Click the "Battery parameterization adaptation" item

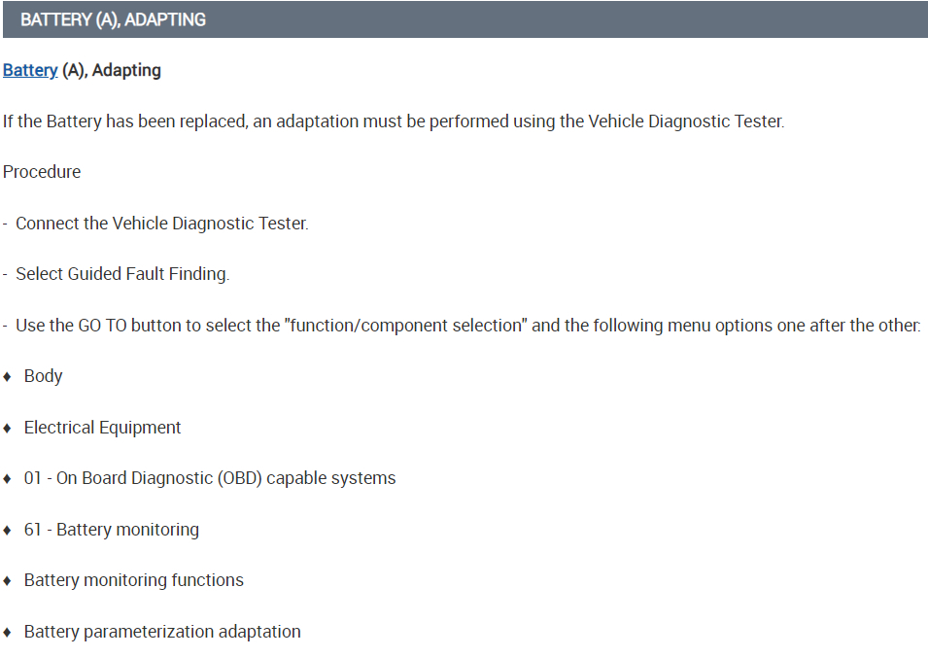[x=162, y=632]
